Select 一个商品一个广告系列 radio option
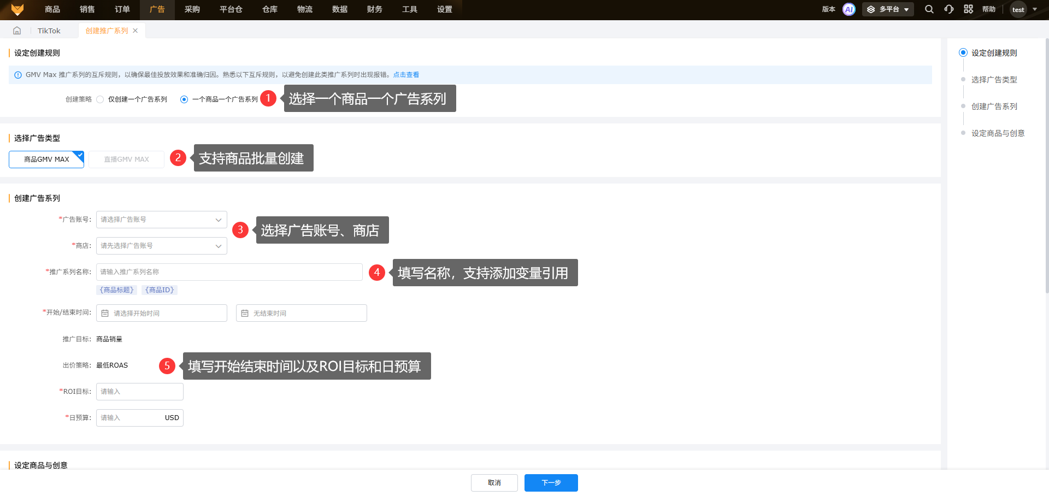Screen dimensions: 1049x496 tap(184, 99)
